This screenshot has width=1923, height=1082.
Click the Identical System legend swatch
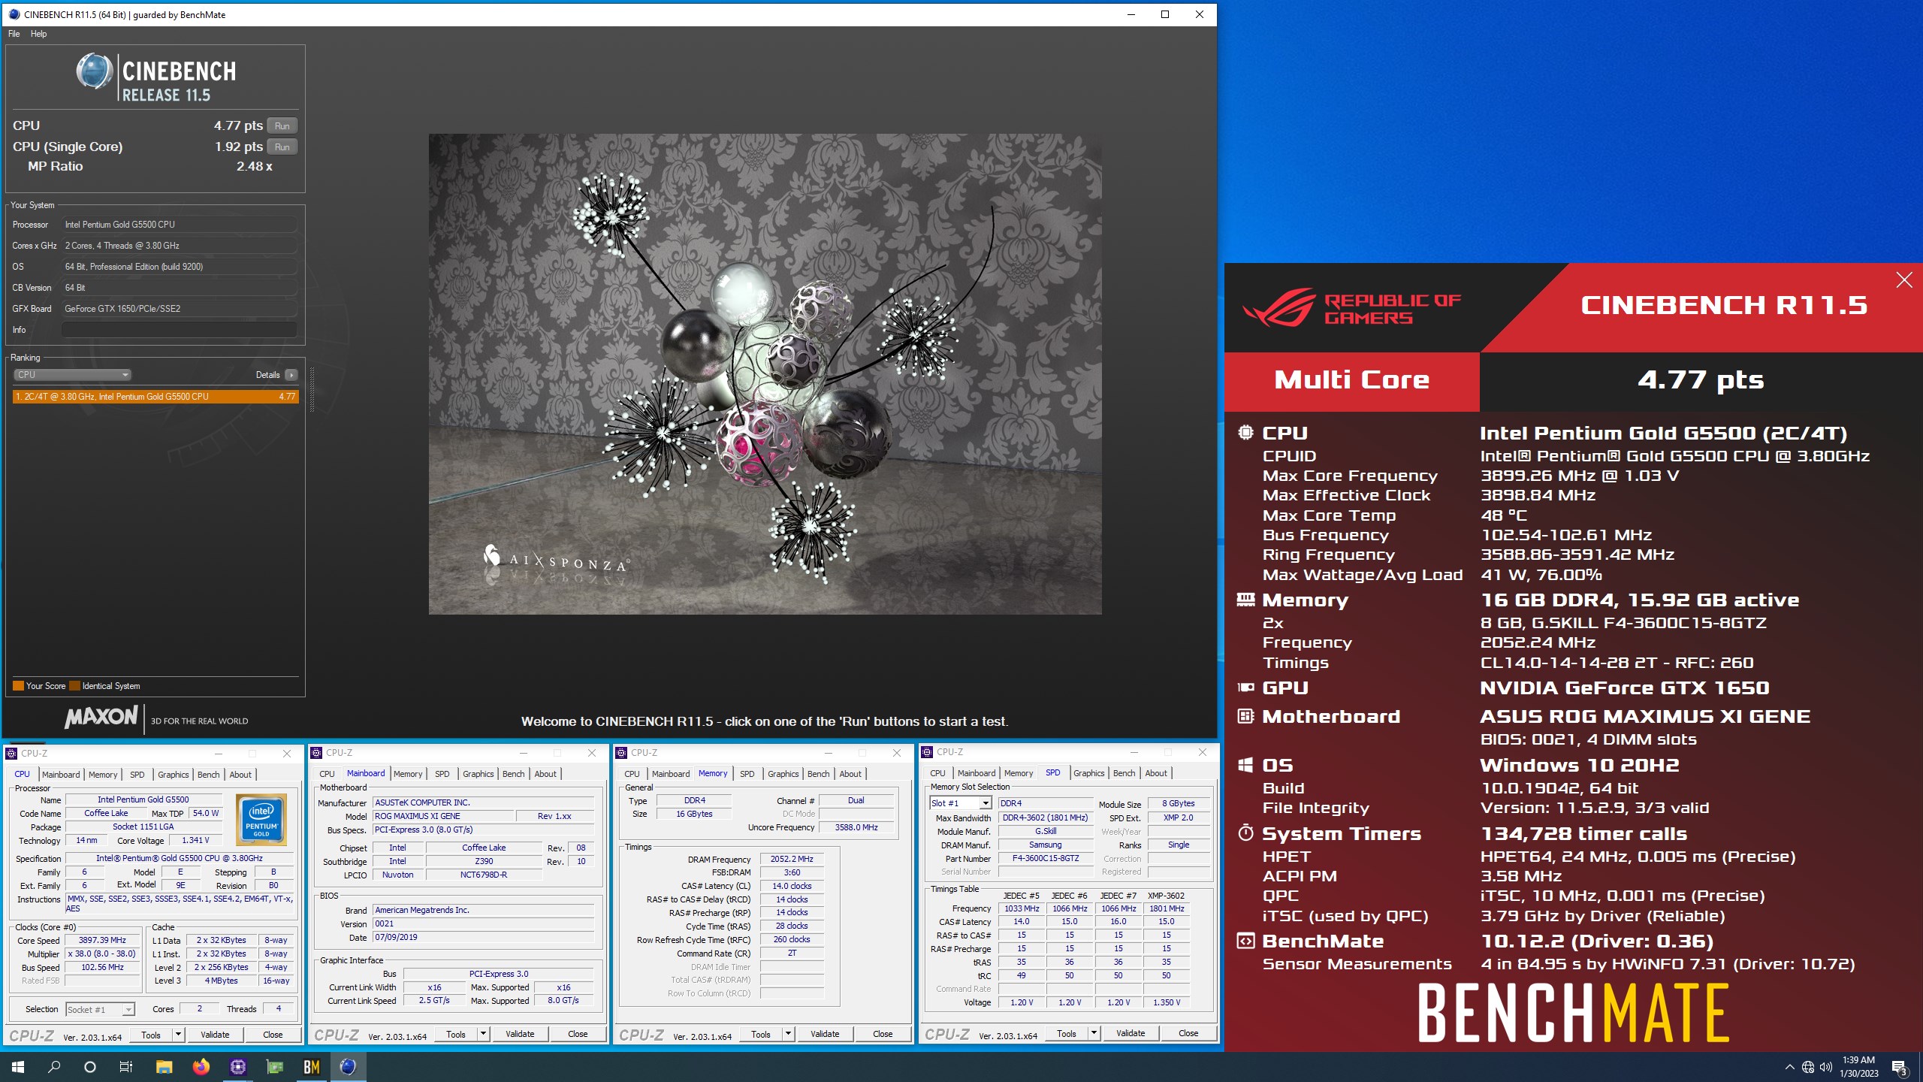tap(74, 686)
